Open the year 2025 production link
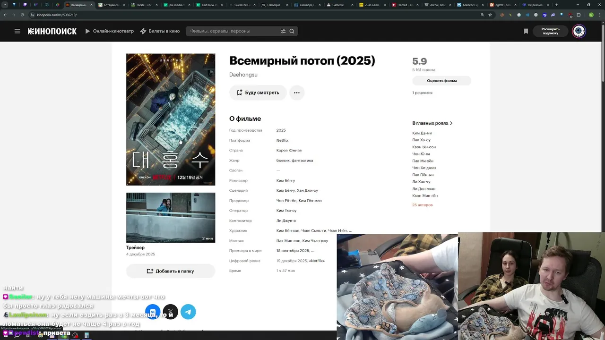 pyautogui.click(x=281, y=130)
